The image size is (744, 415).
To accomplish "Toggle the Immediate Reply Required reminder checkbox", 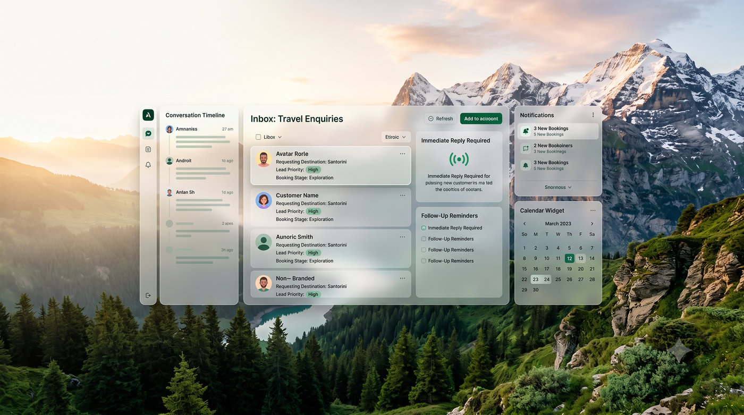I will click(x=424, y=228).
